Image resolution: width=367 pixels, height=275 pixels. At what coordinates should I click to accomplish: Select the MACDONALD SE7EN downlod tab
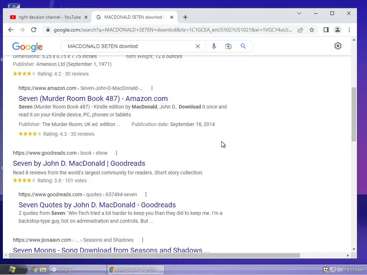(134, 17)
